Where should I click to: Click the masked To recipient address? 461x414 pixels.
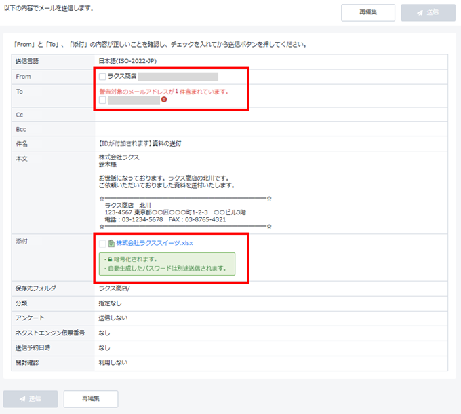(134, 100)
